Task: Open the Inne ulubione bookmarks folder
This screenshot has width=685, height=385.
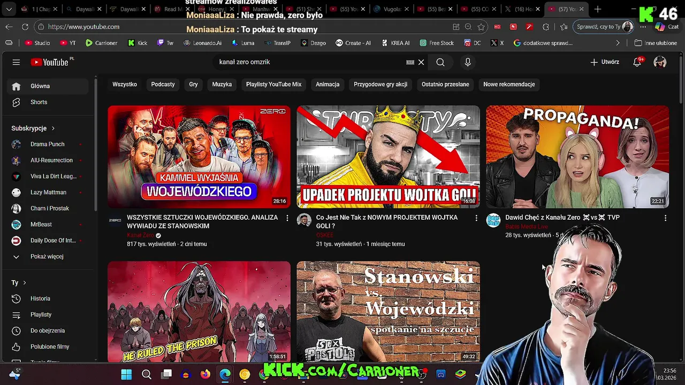Action: [x=656, y=43]
